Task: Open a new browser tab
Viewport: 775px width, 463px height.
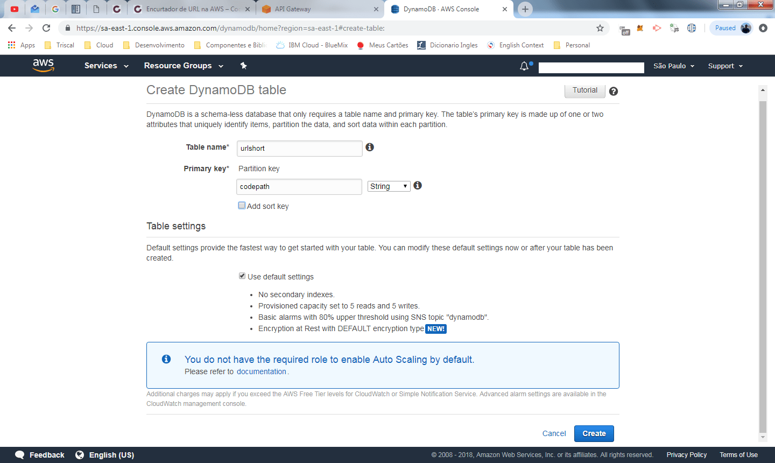Action: pyautogui.click(x=525, y=9)
